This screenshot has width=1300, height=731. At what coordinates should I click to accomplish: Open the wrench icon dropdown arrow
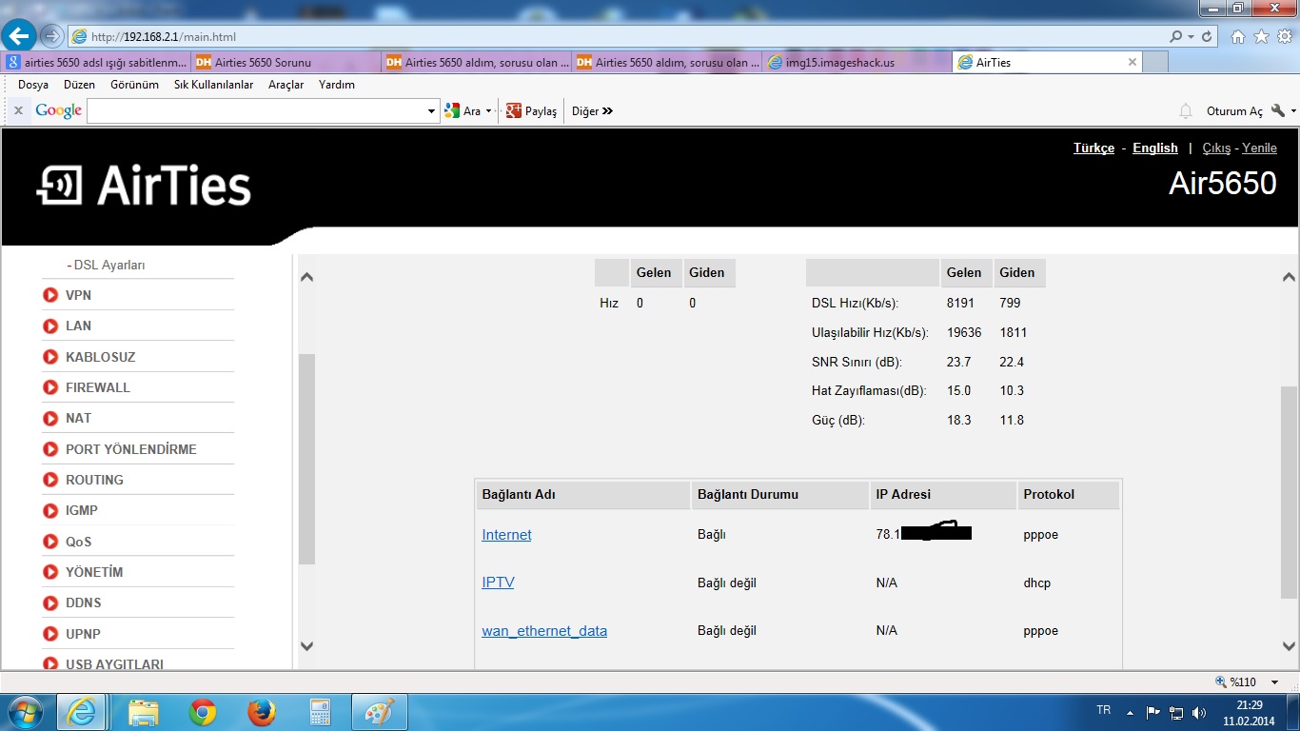click(1293, 111)
